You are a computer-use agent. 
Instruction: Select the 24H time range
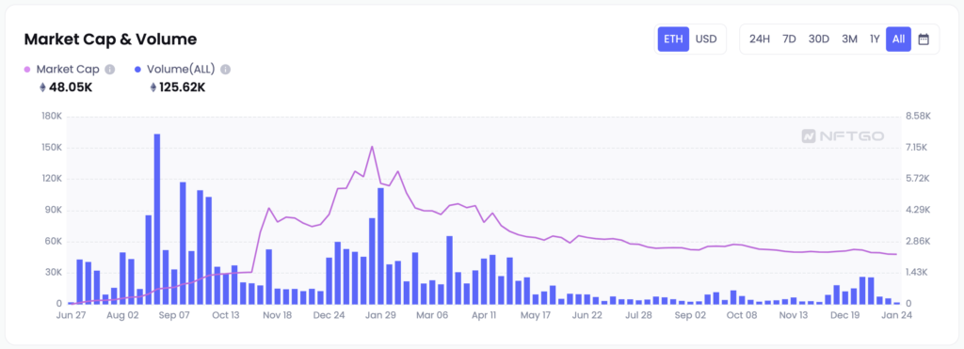point(760,40)
